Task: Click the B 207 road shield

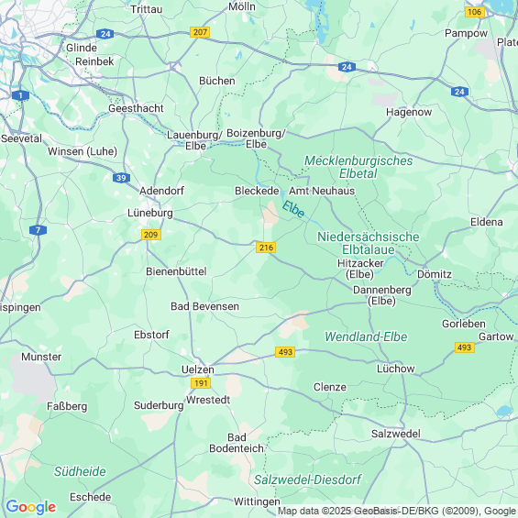Action: tap(200, 32)
